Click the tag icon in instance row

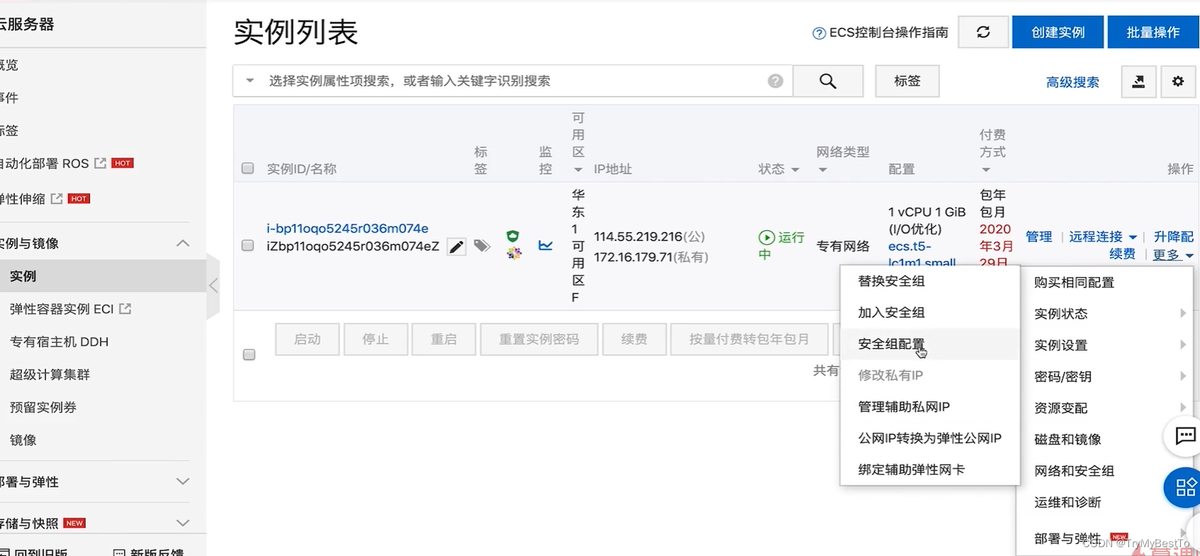pos(482,246)
